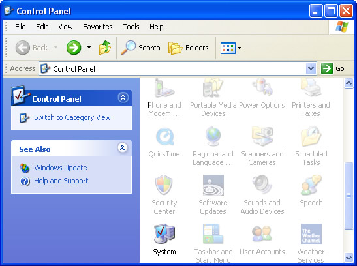
Task: Open Taskbar and Start Menu icon
Action: (x=213, y=234)
